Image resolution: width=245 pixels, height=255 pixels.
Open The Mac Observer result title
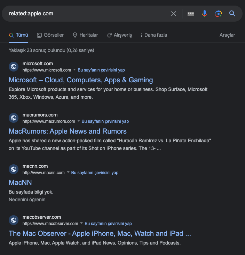point(100,233)
